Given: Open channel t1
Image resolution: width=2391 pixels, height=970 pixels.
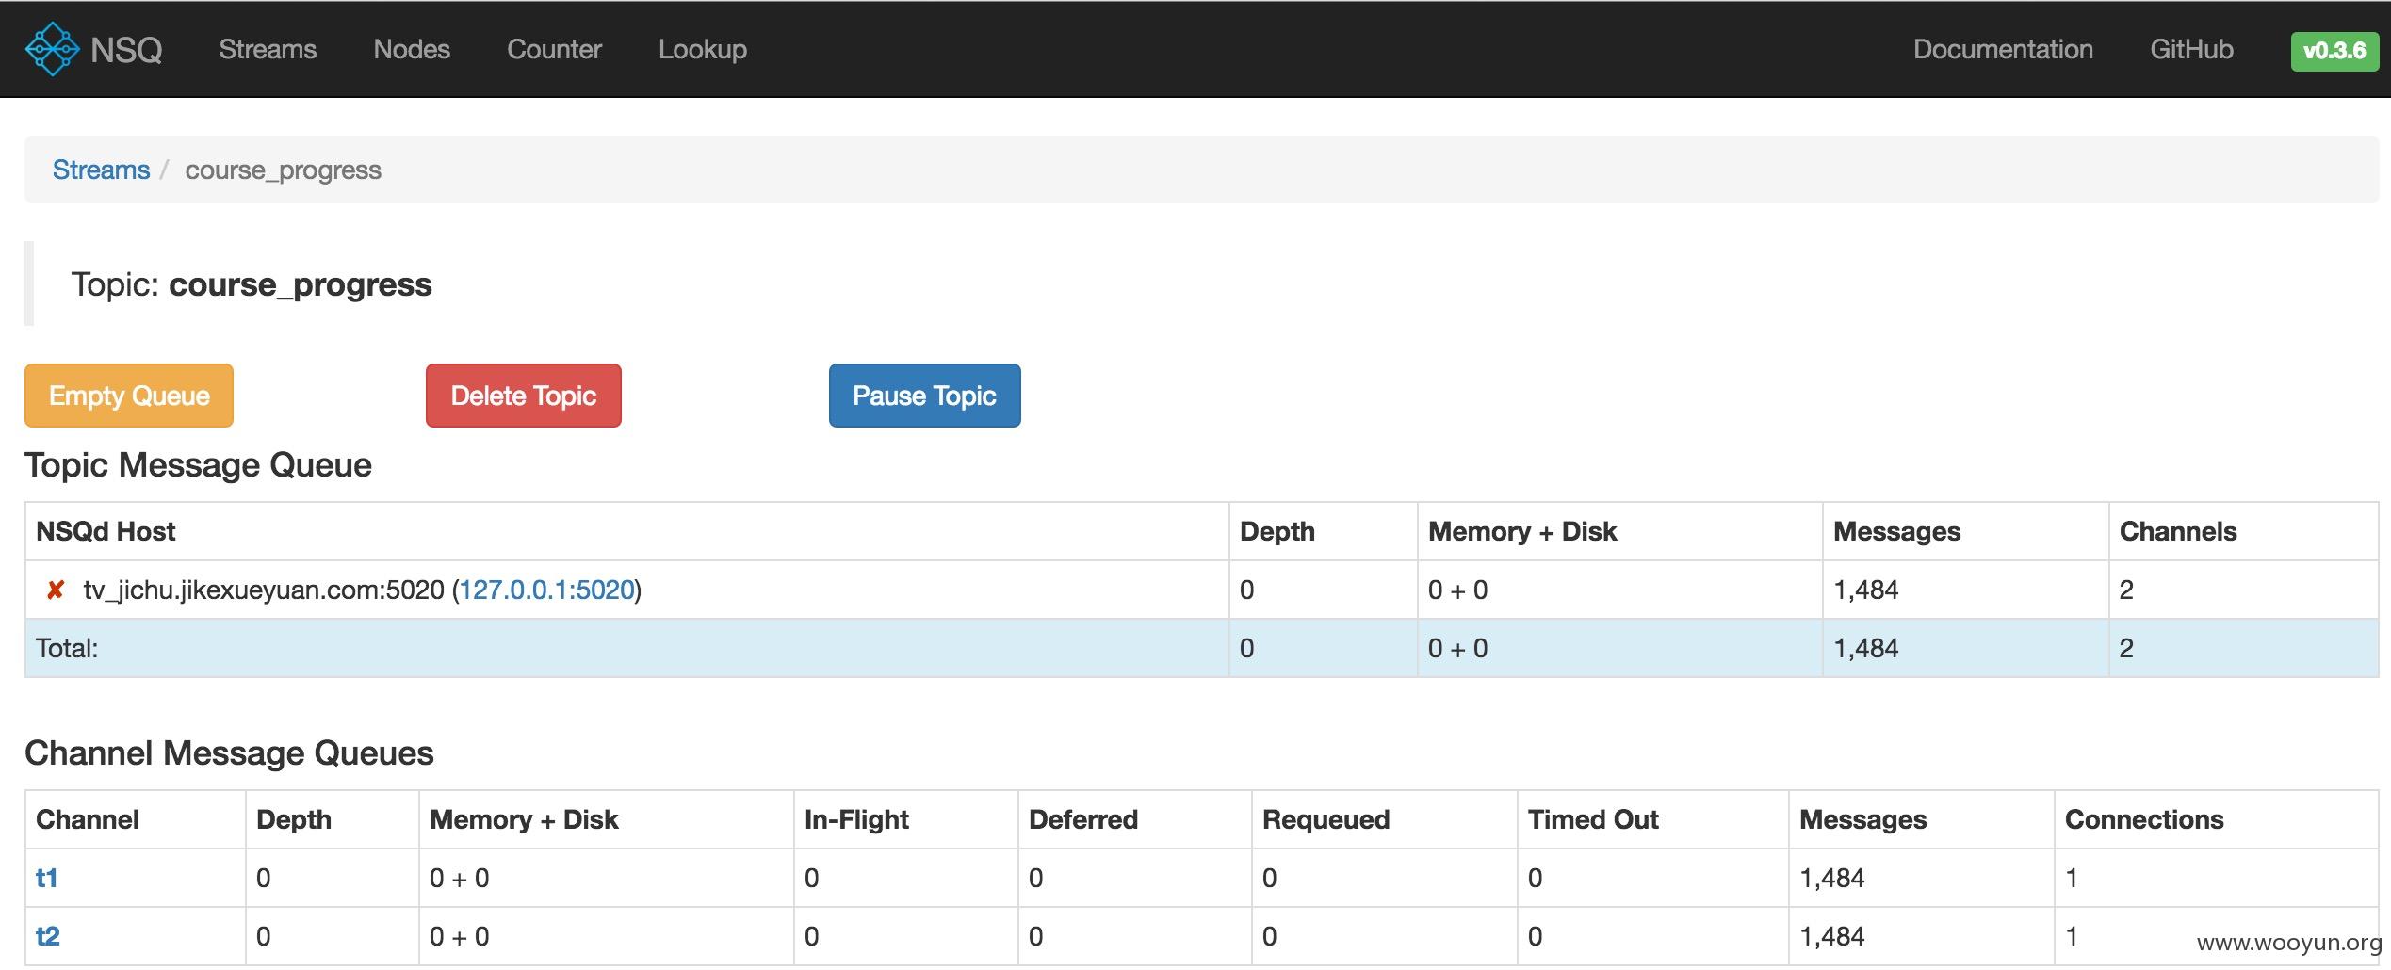Looking at the screenshot, I should 47,879.
